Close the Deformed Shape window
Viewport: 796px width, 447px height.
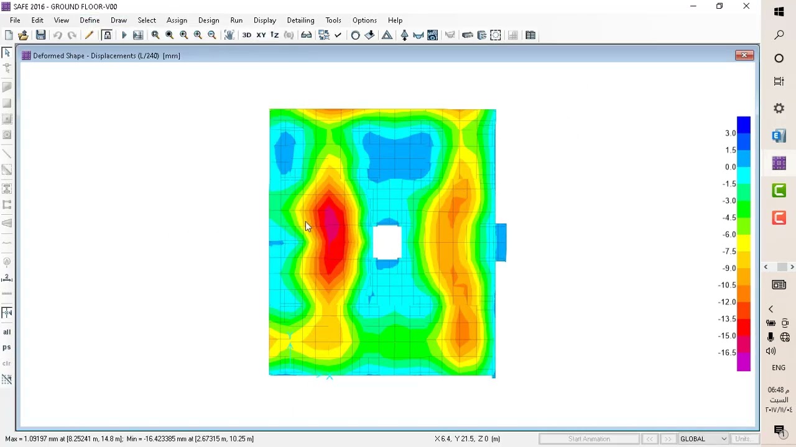(744, 55)
